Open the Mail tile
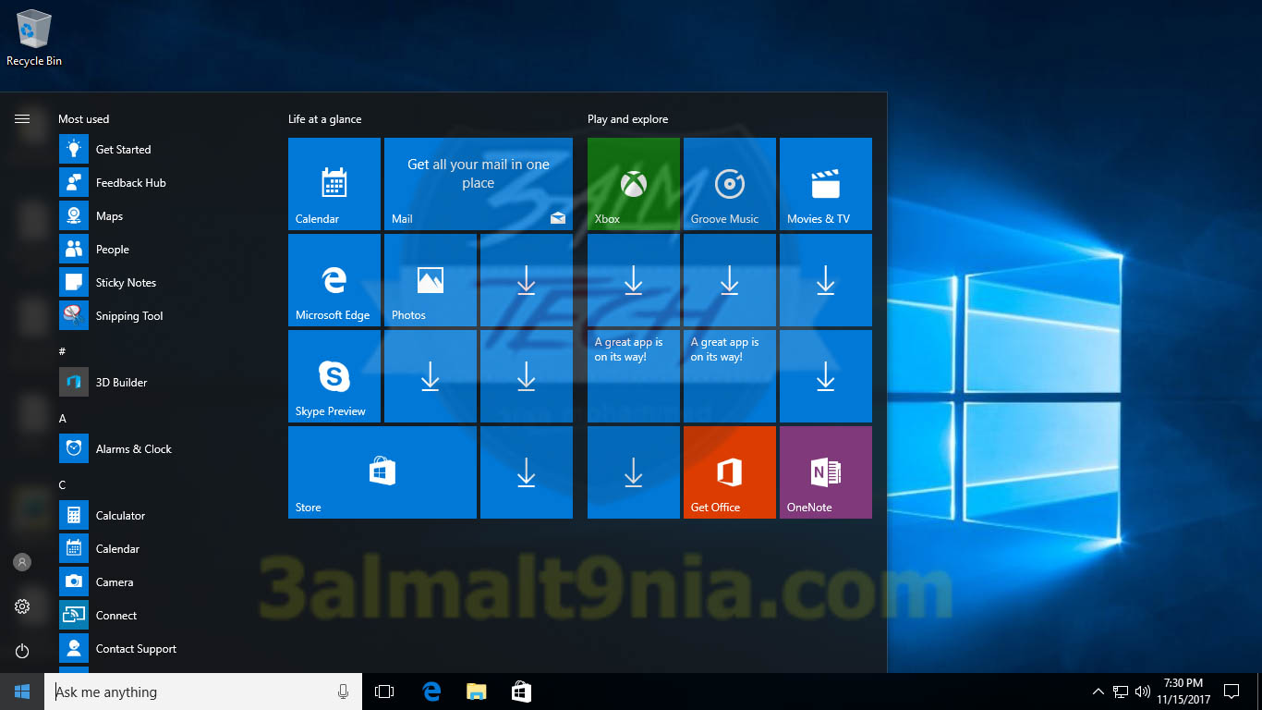1262x710 pixels. click(479, 184)
